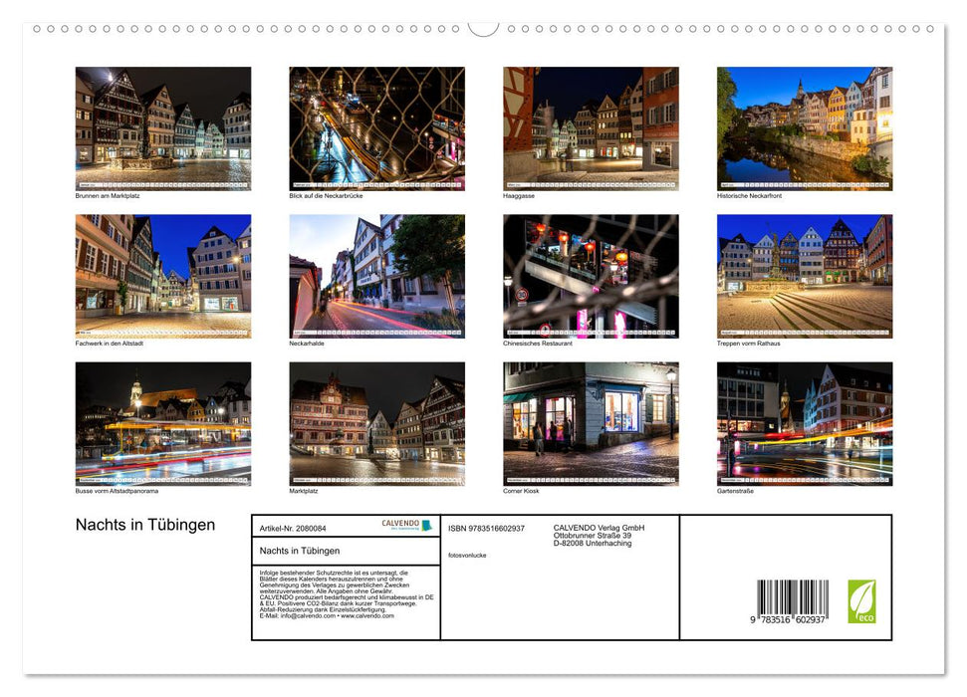Select the Marktplatz photo in bottom row
Screen dimensions: 967x697
[x=376, y=423]
